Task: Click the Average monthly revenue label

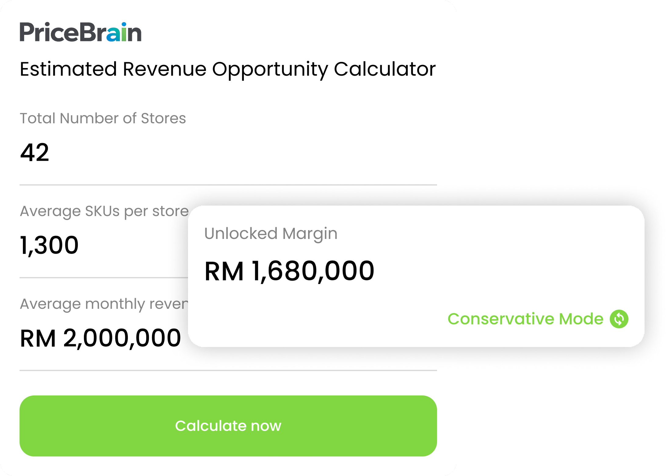Action: (x=104, y=304)
